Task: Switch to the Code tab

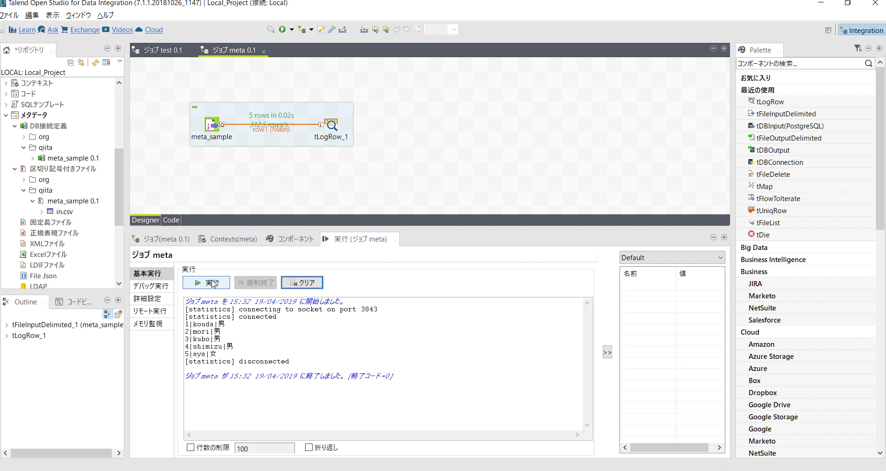Action: coord(171,220)
